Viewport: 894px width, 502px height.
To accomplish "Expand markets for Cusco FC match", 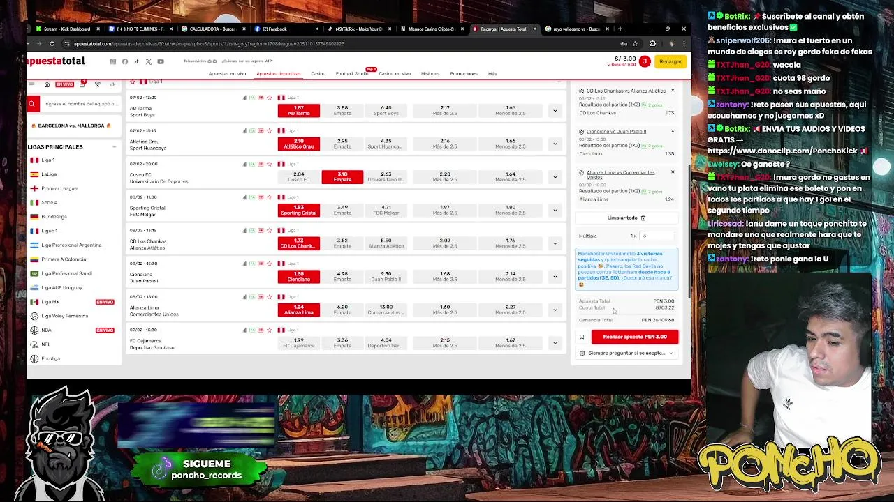I will 555,177.
